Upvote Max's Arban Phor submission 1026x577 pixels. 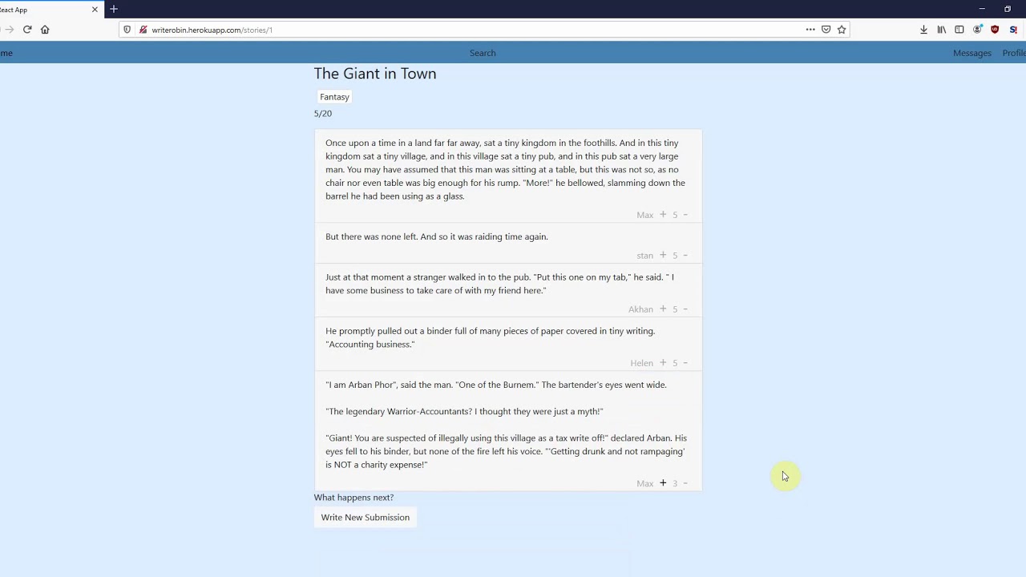(663, 482)
